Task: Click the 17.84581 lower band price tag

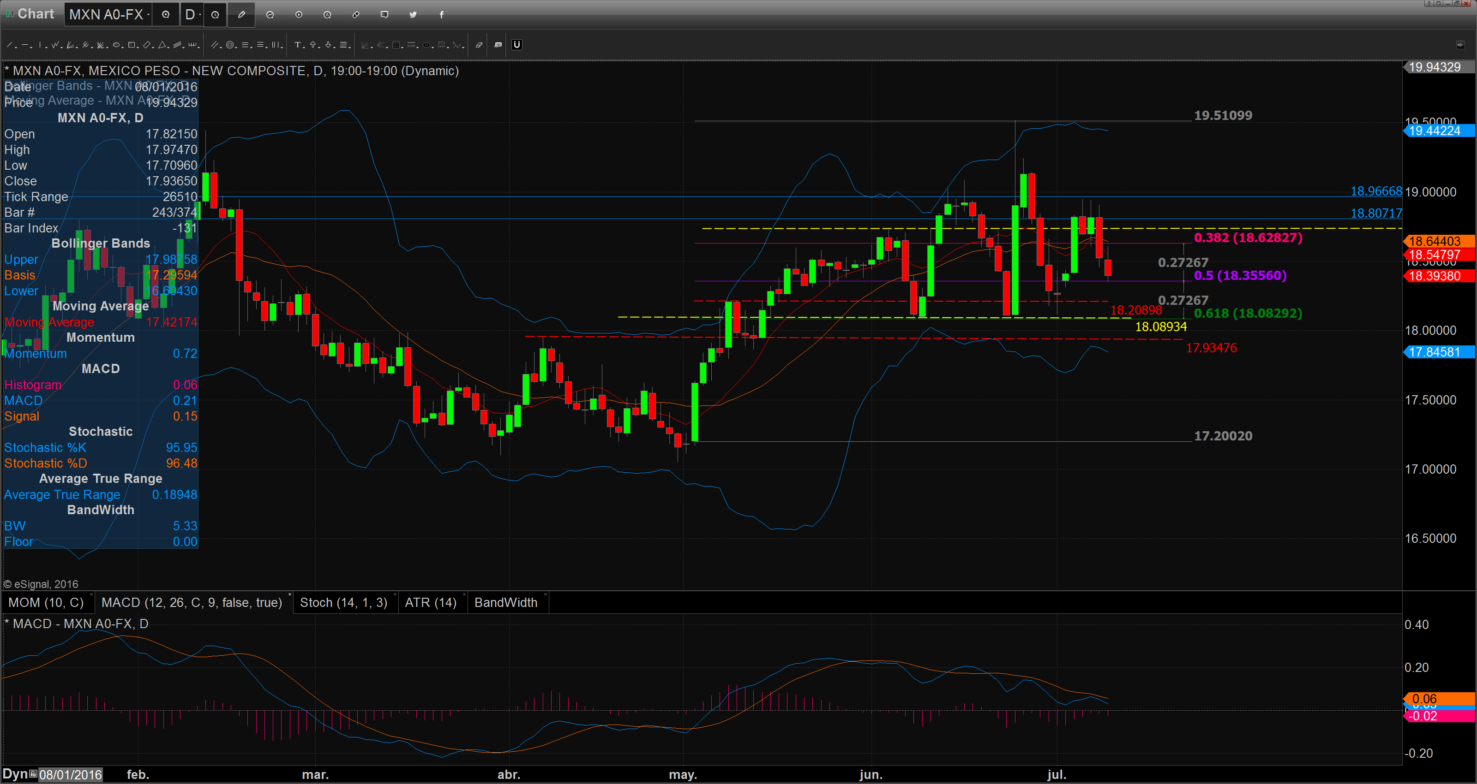Action: coord(1439,352)
